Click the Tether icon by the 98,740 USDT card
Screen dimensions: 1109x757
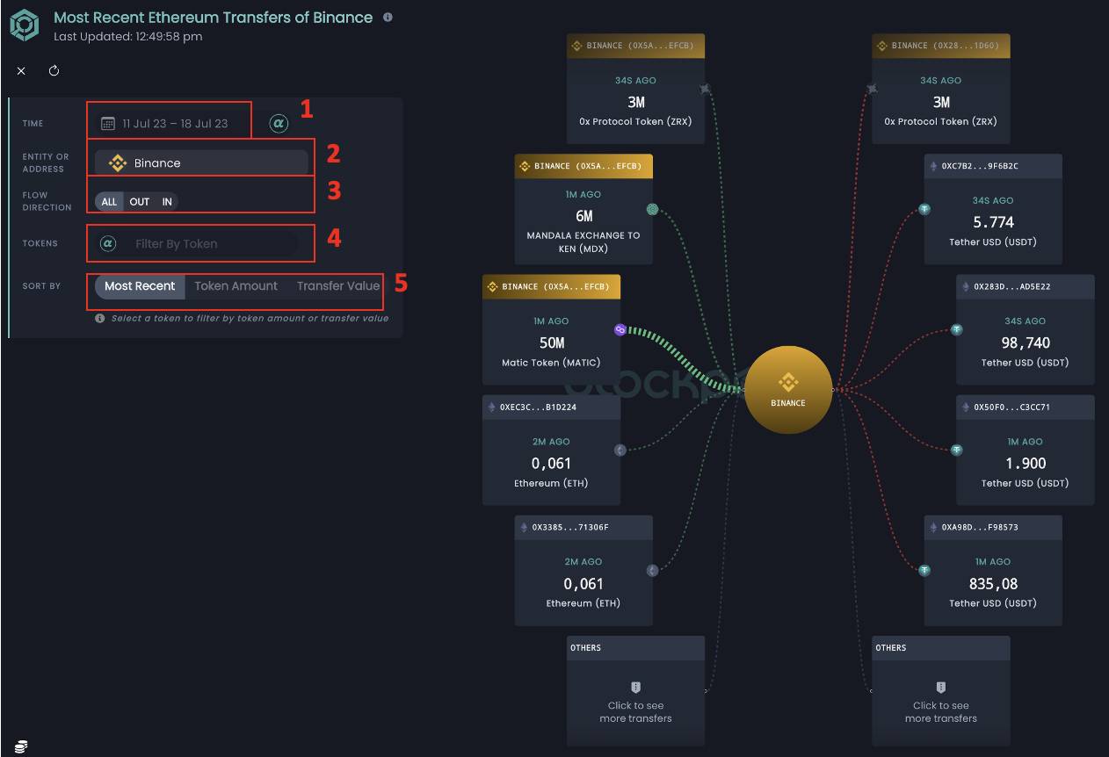pyautogui.click(x=957, y=329)
